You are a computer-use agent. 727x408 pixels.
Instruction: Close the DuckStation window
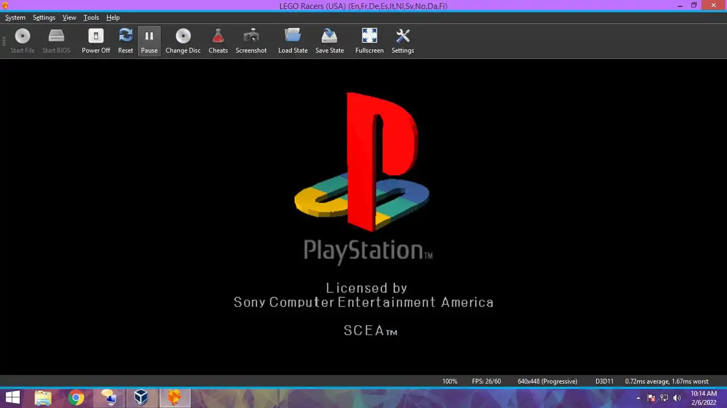tap(714, 5)
